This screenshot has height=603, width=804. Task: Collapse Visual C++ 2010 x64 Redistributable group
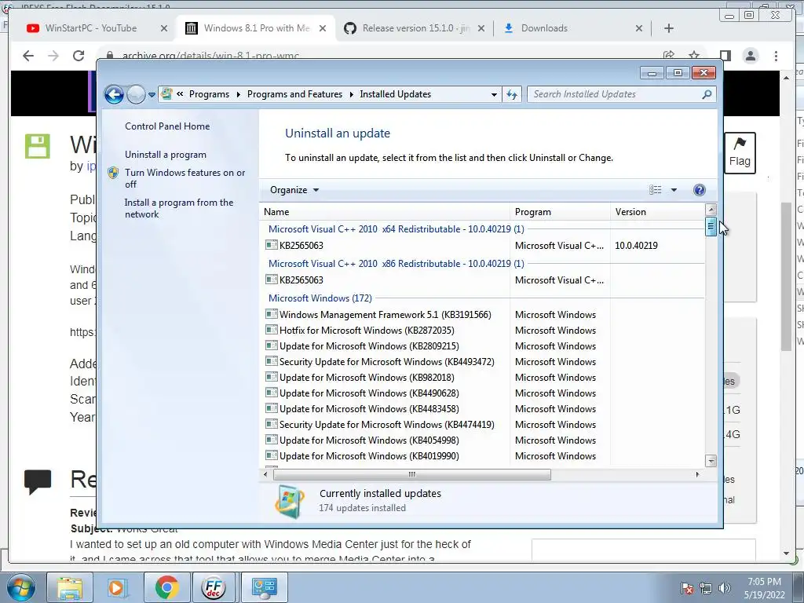pos(397,229)
